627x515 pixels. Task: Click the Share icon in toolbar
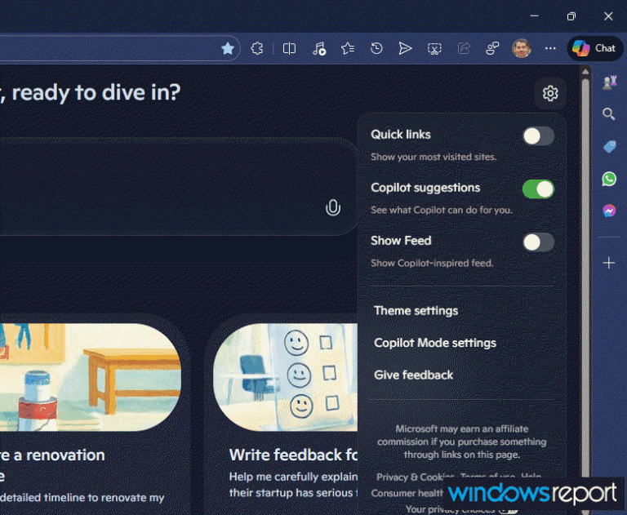(x=464, y=49)
